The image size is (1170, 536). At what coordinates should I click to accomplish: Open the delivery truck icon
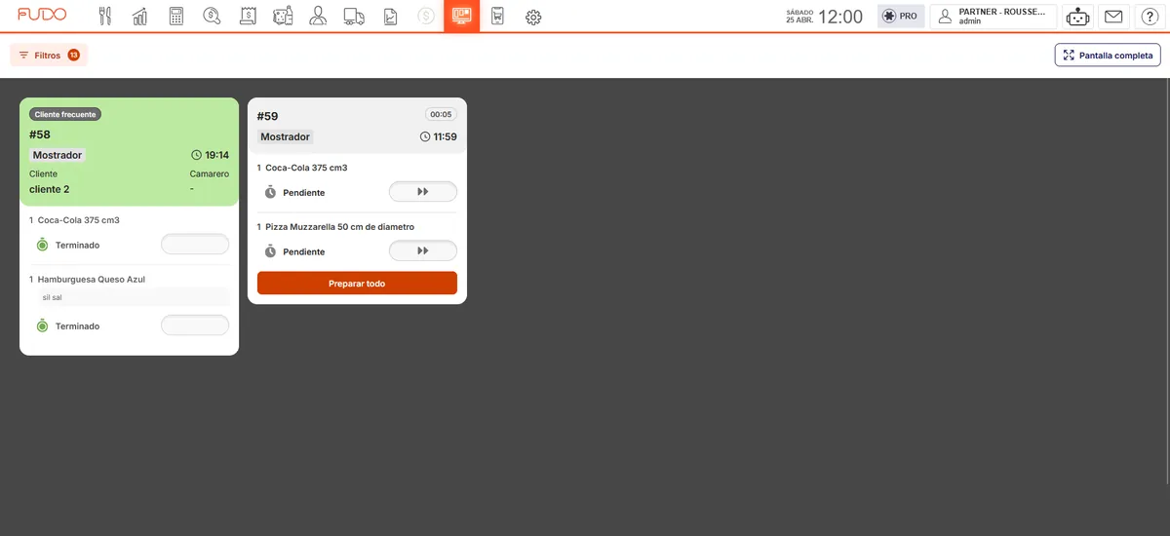(x=354, y=17)
